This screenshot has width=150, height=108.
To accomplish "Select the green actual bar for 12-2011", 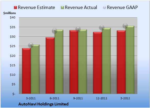I will click(x=106, y=61).
